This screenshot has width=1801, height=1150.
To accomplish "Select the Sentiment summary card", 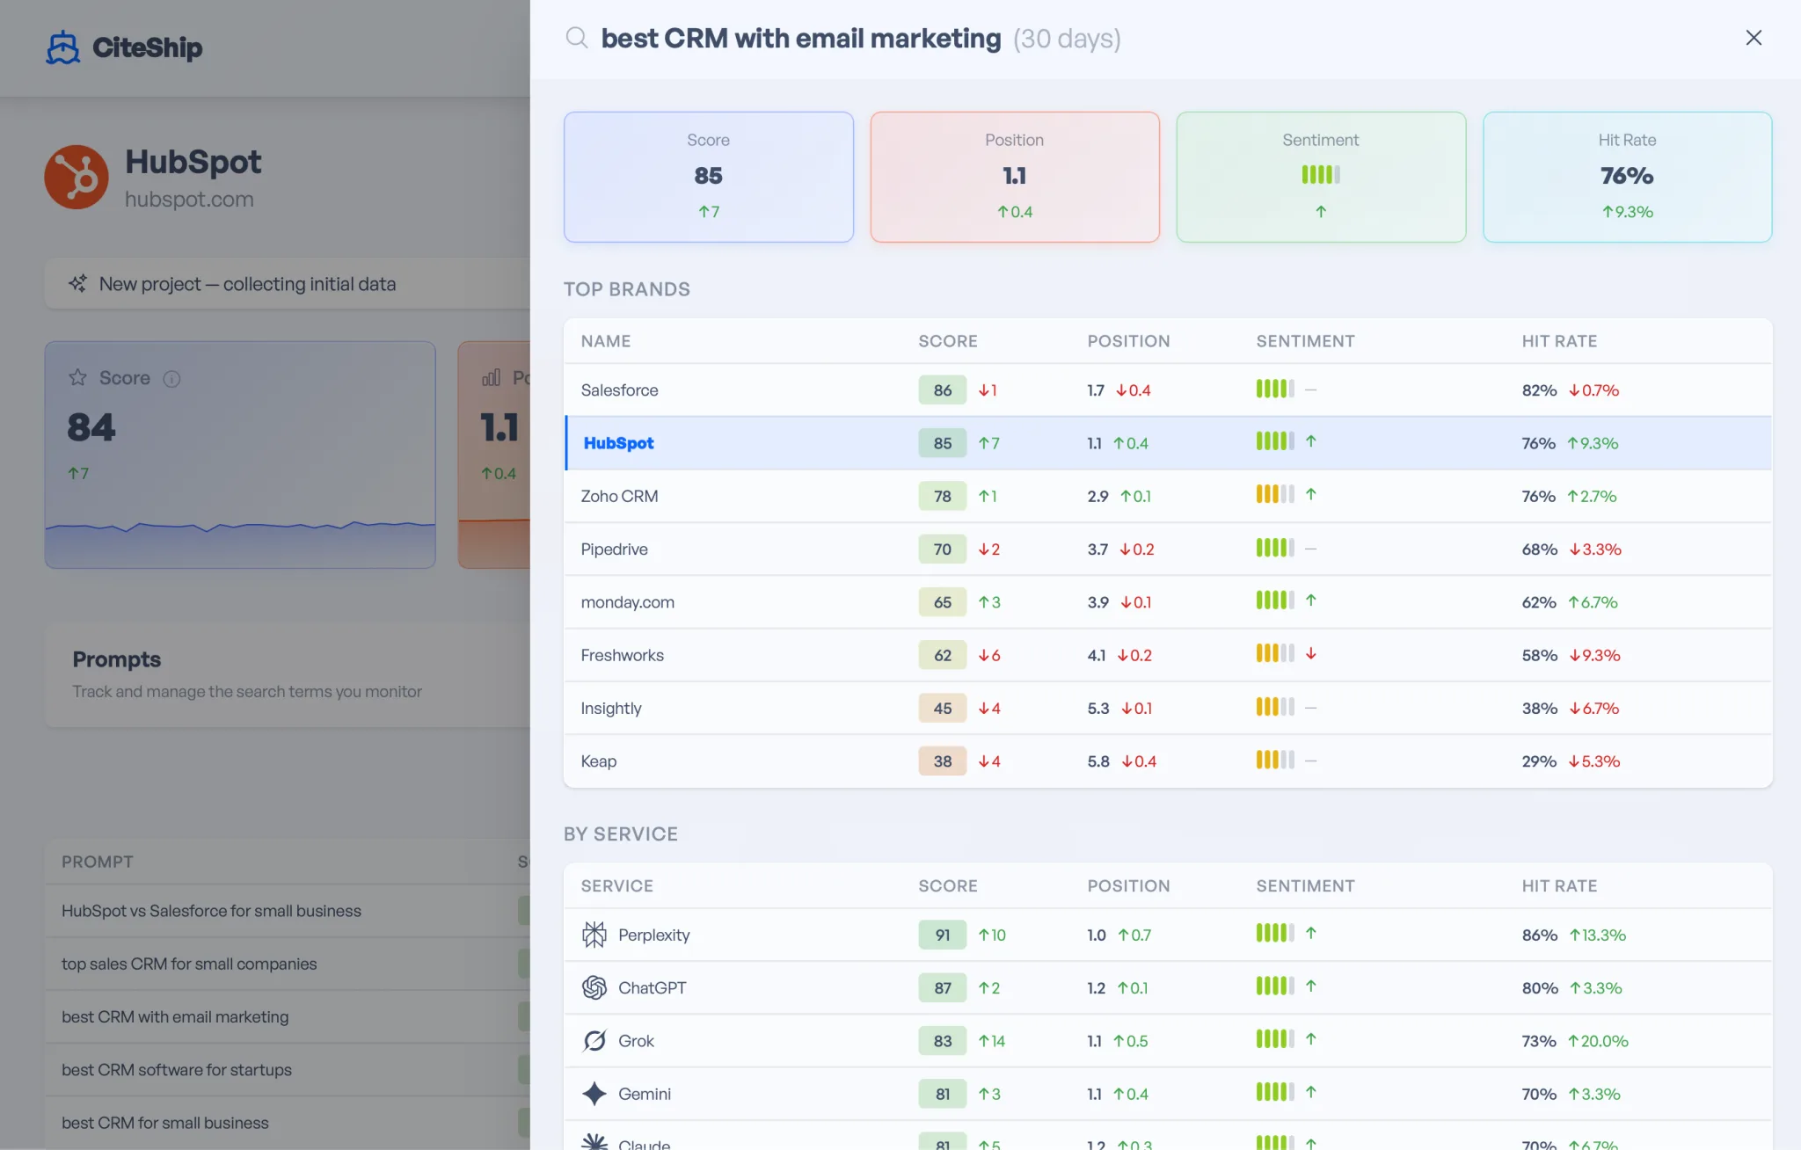I will [x=1321, y=177].
